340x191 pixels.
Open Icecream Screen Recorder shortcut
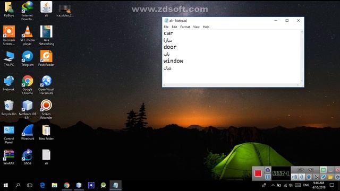(9, 36)
